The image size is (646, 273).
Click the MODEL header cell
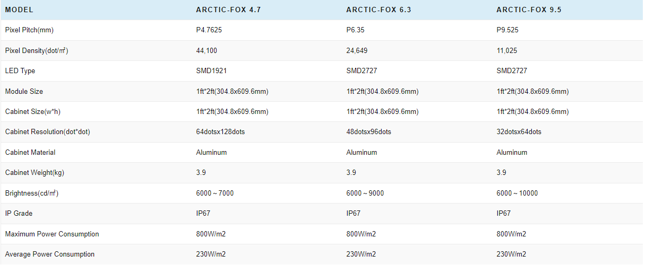tap(19, 10)
